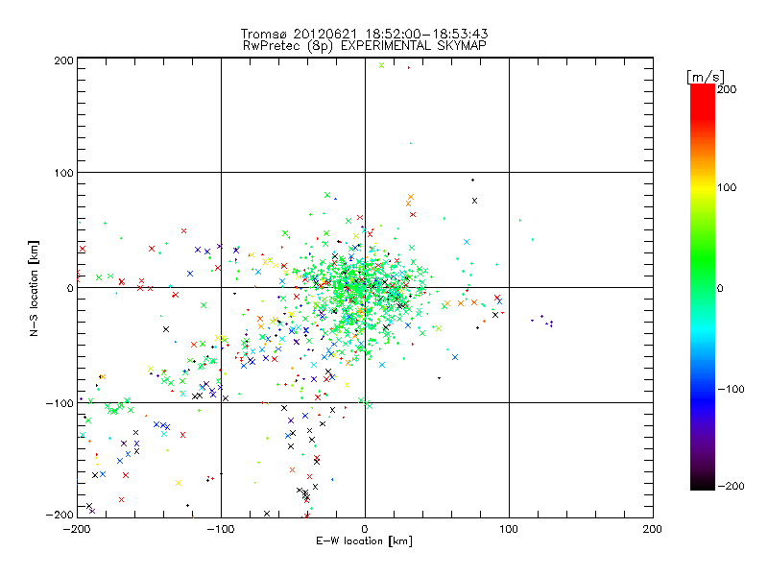The height and width of the screenshot is (576, 768).
Task: Click the green X marker at the plot top
Action: coord(381,65)
